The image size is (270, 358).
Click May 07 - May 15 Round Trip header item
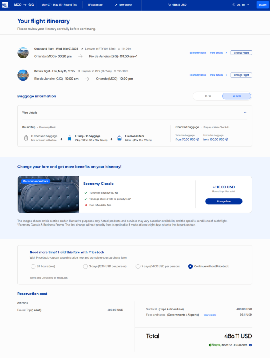[59, 5]
